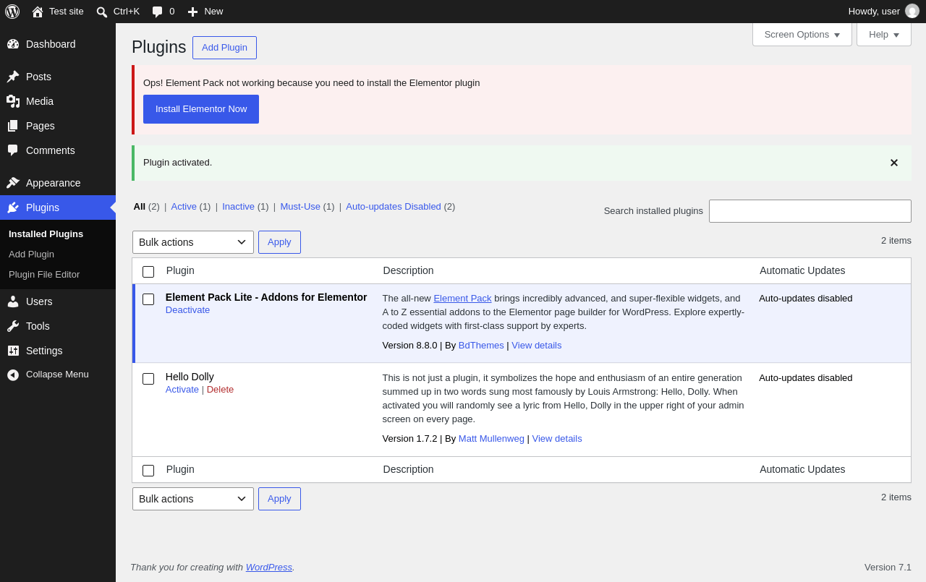Open the Element Pack link in description
Image resolution: width=926 pixels, height=582 pixels.
click(x=462, y=299)
